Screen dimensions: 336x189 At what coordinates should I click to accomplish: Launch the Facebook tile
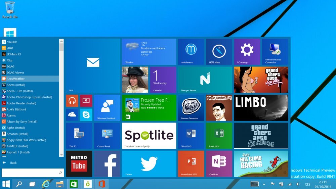point(107,164)
